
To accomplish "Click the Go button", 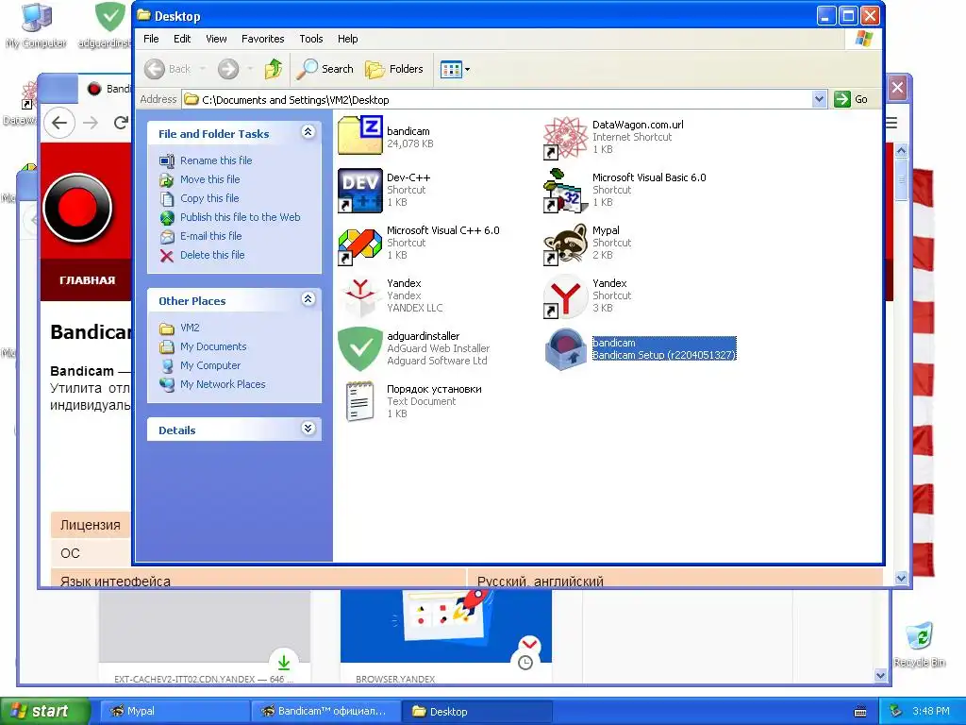I will [x=851, y=99].
